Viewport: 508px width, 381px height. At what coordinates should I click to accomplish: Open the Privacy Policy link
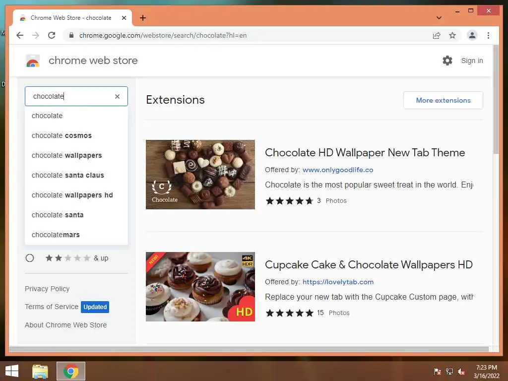point(47,289)
